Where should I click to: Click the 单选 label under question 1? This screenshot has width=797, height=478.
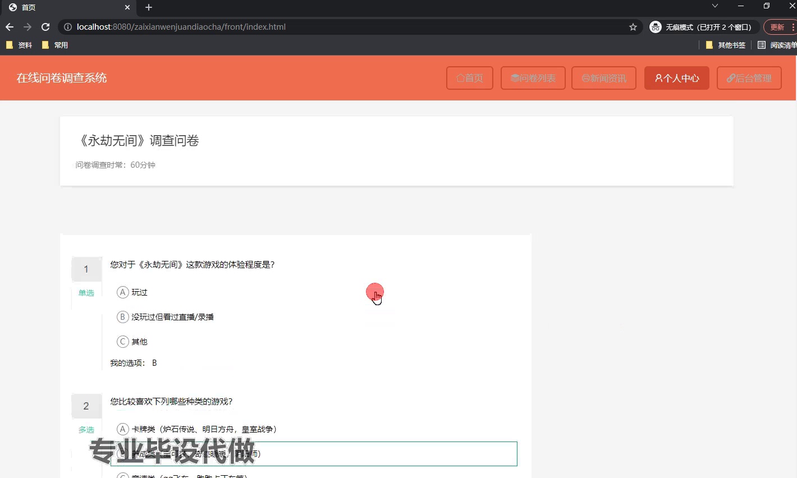86,293
